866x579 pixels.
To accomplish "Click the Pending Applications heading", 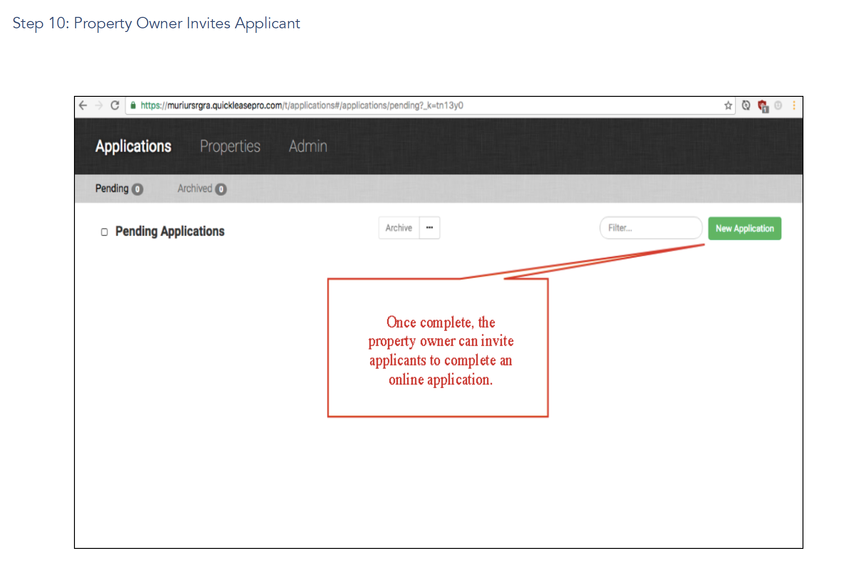I will pos(170,232).
